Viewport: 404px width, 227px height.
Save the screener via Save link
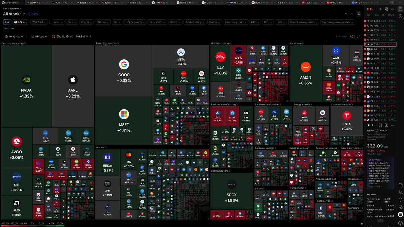coord(33,14)
